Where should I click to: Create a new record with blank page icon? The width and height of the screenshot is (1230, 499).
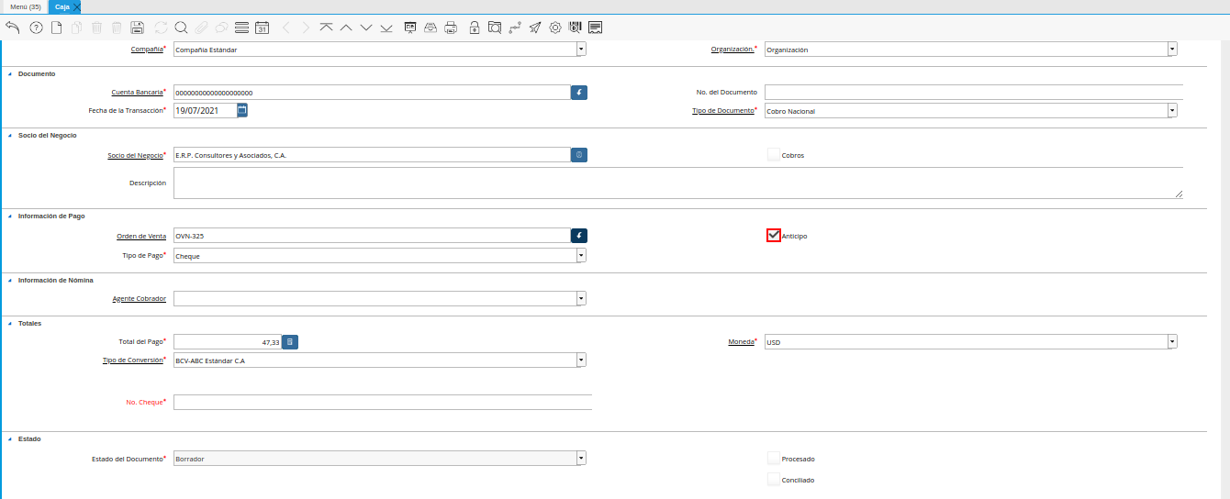point(56,28)
